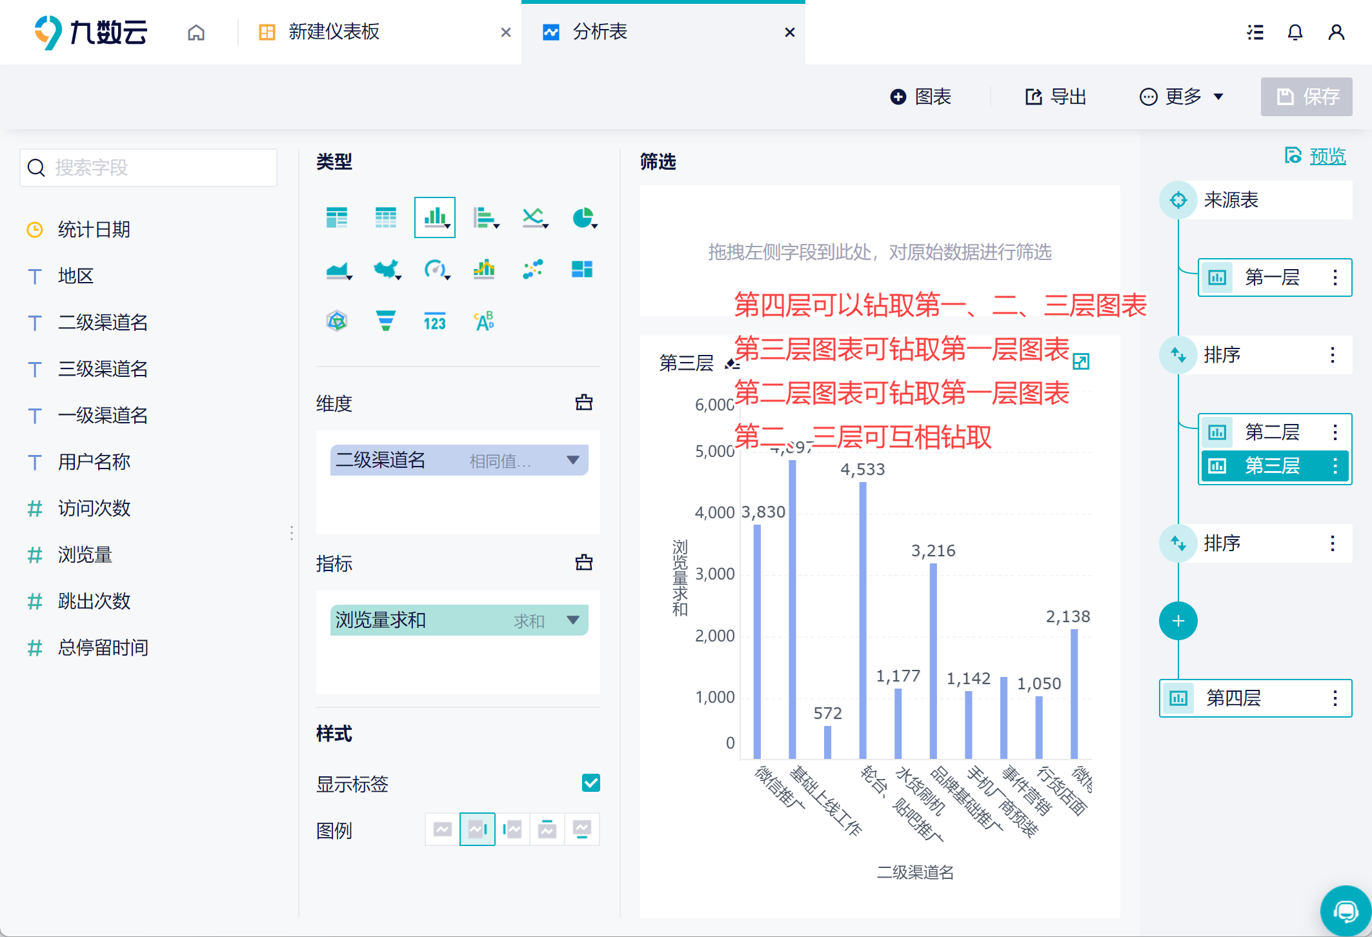Select the first legend position option
1372x937 pixels.
pos(443,829)
